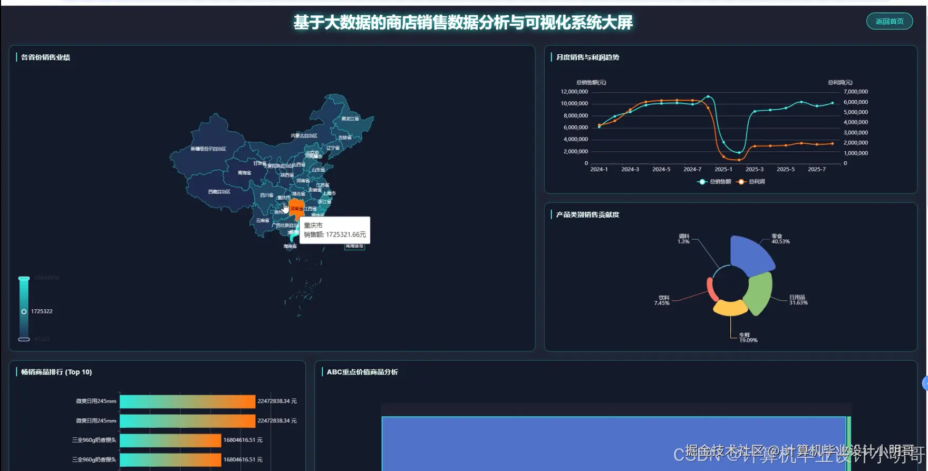This screenshot has height=471, width=928.
Task: Select 四川省 on the map
Action: (267, 195)
